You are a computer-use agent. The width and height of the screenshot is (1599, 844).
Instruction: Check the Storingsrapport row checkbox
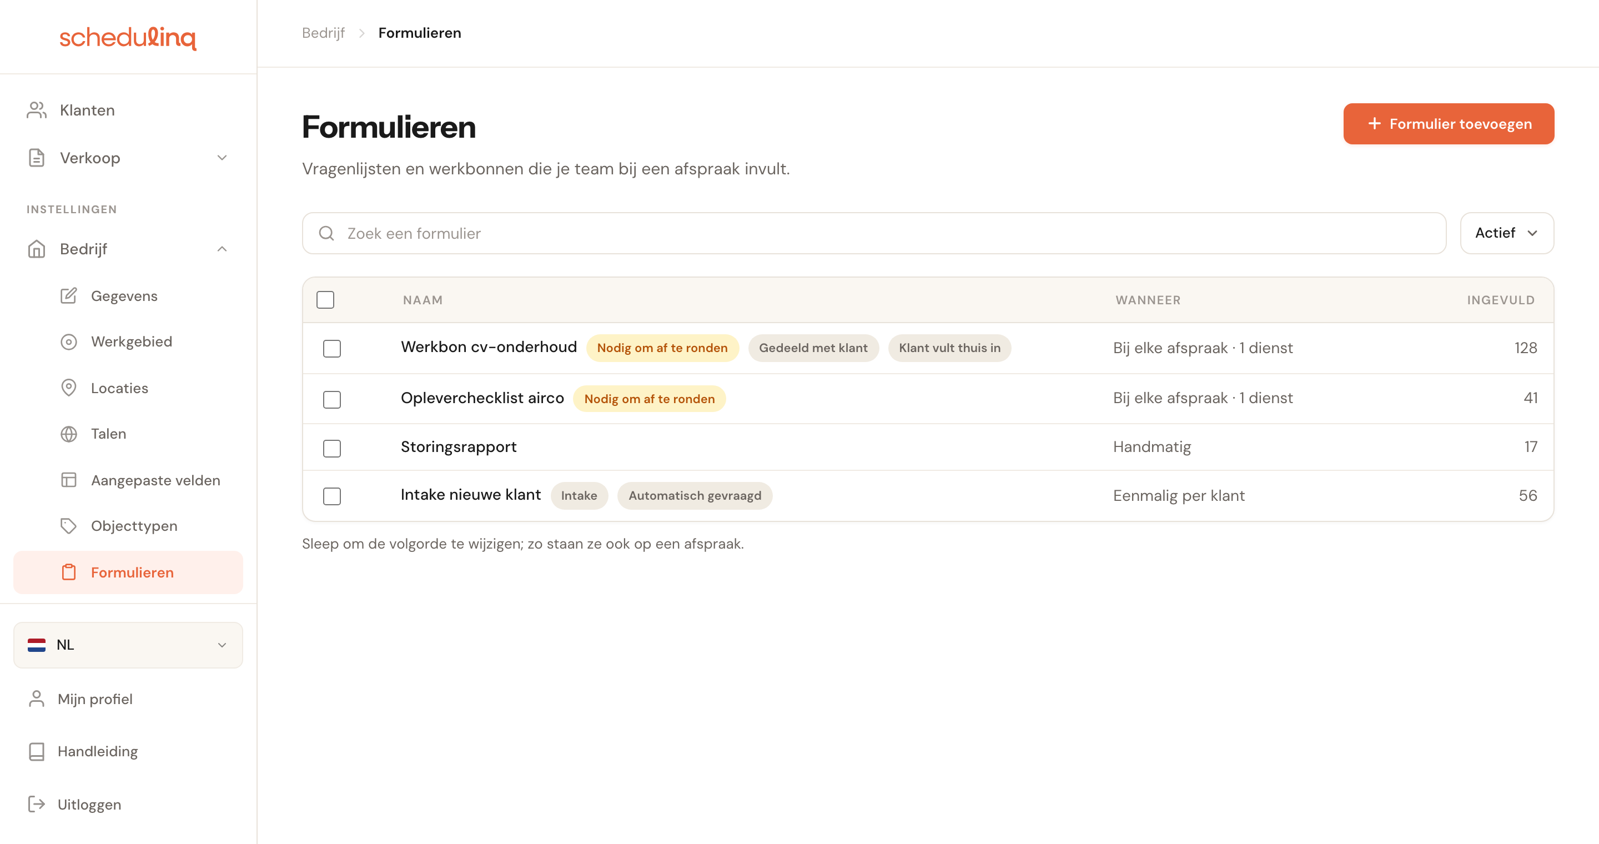tap(332, 448)
